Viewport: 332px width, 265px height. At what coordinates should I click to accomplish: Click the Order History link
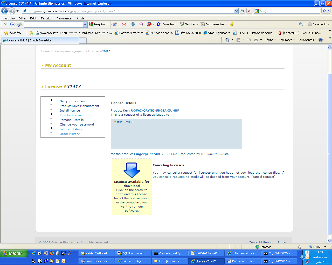click(70, 134)
